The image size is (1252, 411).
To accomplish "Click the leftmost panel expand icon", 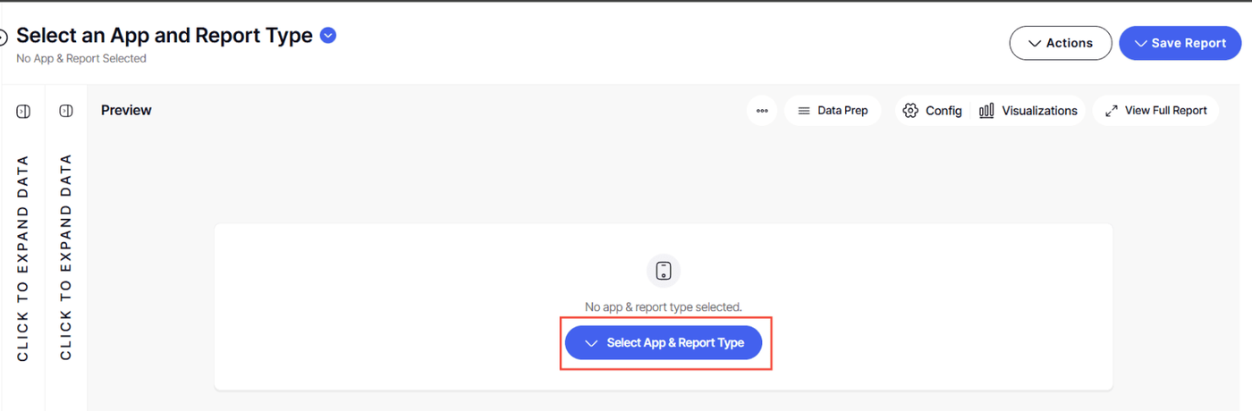I will click(x=23, y=111).
